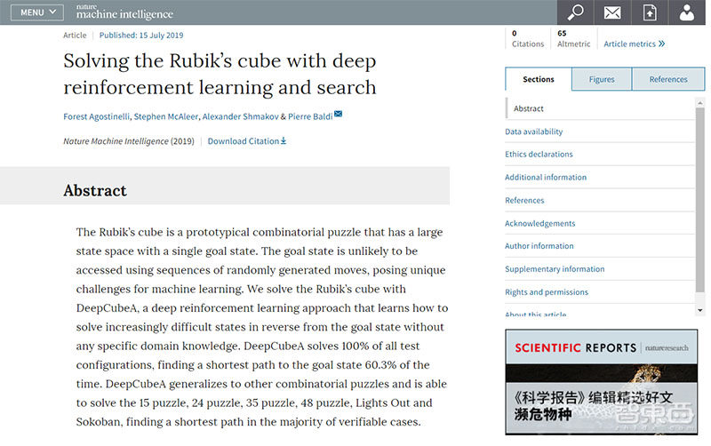Viewport: 711px width, 446px height.
Task: Jump to Ethics declarations section
Action: click(x=539, y=155)
